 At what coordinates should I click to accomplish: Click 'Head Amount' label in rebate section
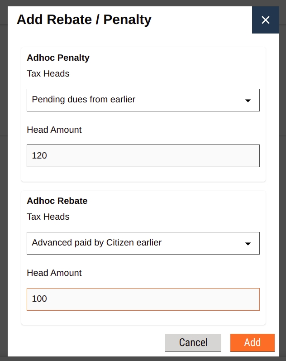[54, 273]
